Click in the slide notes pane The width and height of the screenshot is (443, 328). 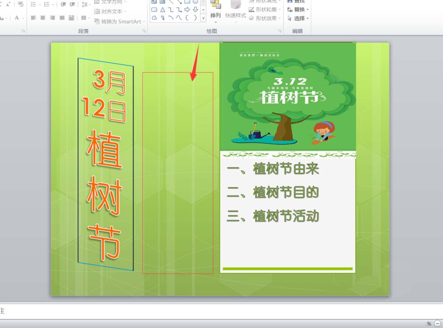(x=221, y=311)
